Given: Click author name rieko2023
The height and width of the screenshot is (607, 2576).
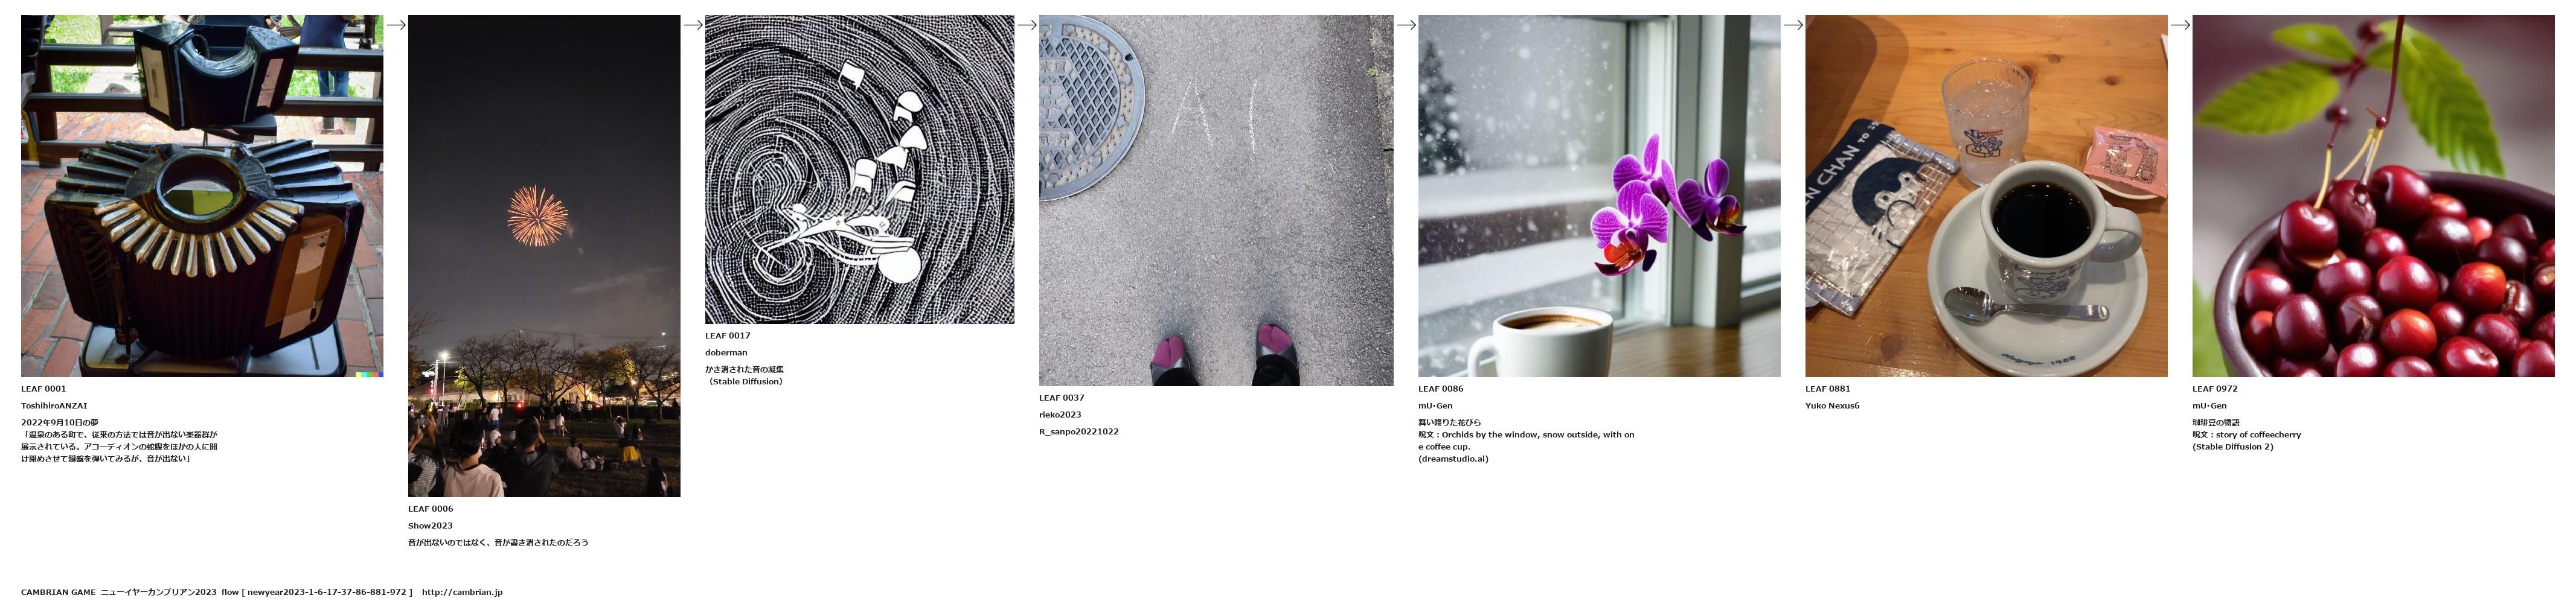Looking at the screenshot, I should (1060, 415).
